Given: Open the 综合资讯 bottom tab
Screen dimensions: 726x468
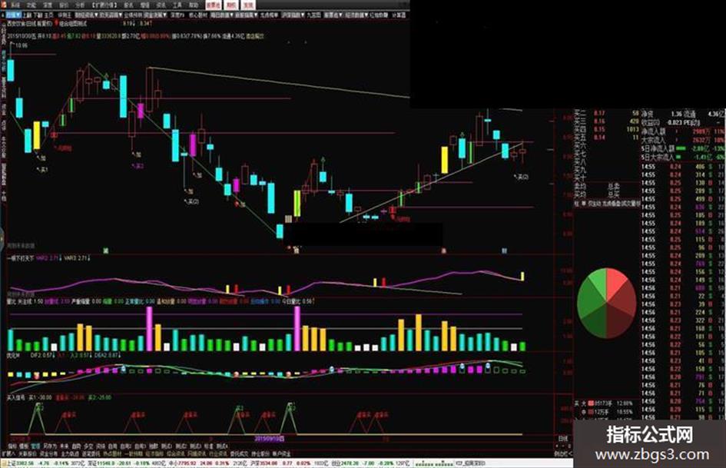Looking at the screenshot, I should [177, 453].
